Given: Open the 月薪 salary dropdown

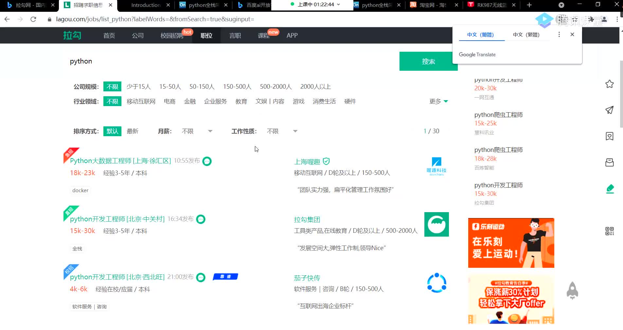Looking at the screenshot, I should coord(197,131).
